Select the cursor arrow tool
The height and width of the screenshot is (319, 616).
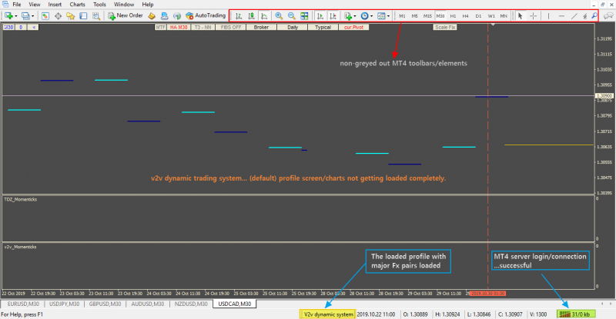(521, 16)
